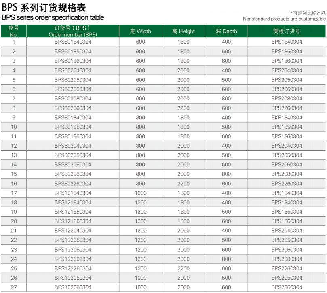Select order number BPS602260304
Screen dimensions: 327x293
pos(73,108)
